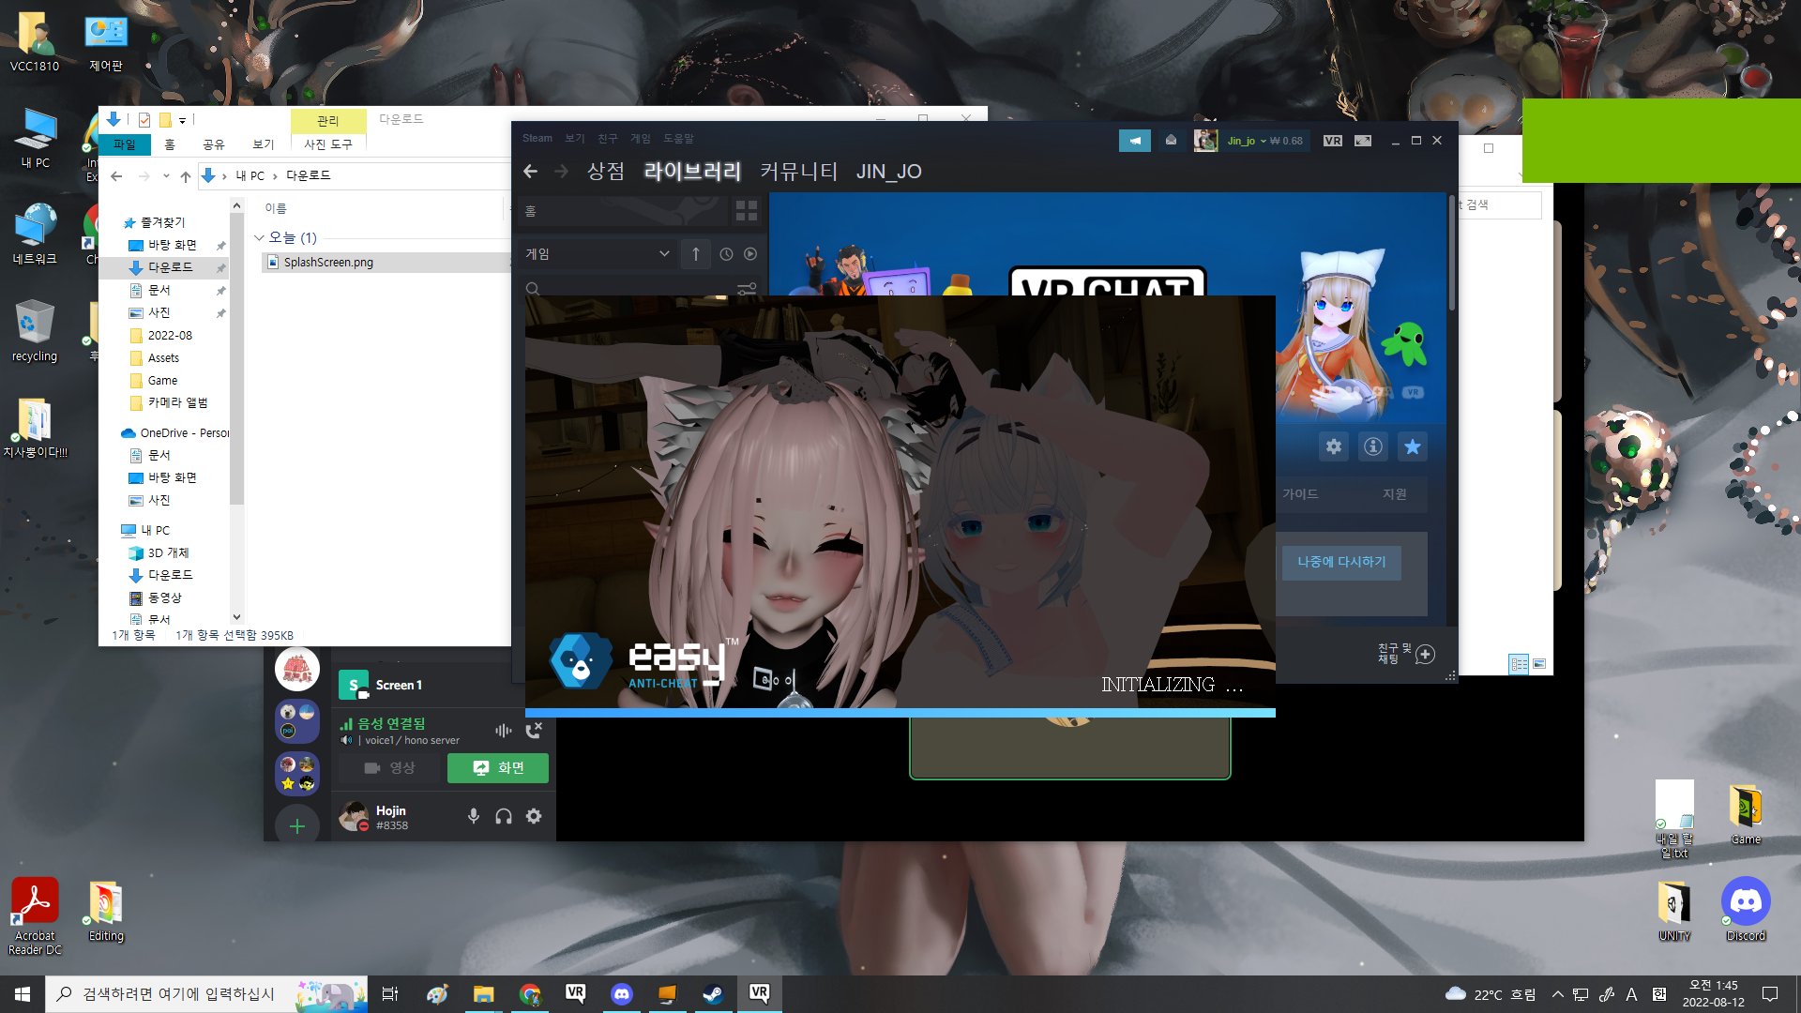Image resolution: width=1801 pixels, height=1013 pixels.
Task: Add VRChat to favorites with star
Action: pos(1412,446)
